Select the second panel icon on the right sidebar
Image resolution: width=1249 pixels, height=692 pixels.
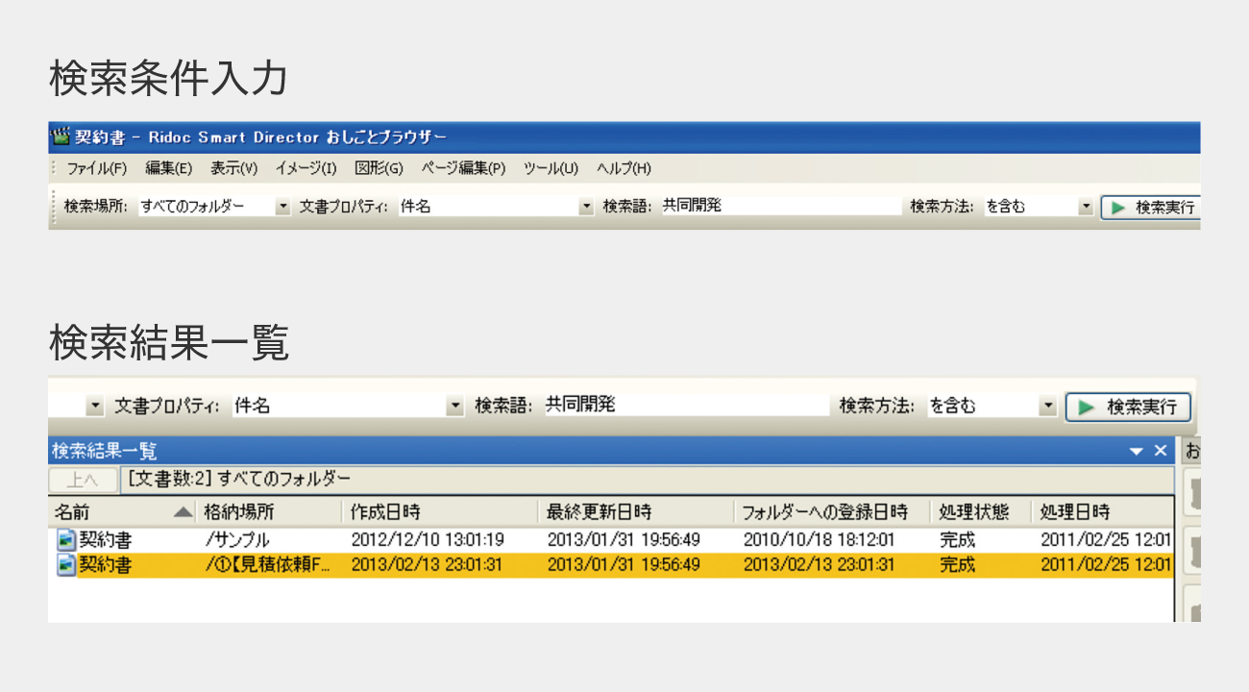tap(1195, 548)
